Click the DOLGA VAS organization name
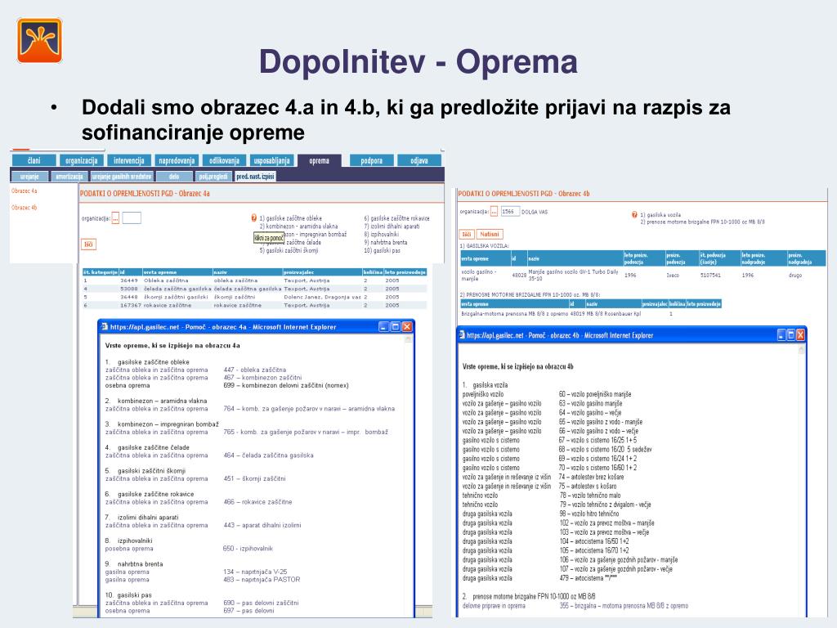Screen dimensions: 837x628 coord(535,212)
